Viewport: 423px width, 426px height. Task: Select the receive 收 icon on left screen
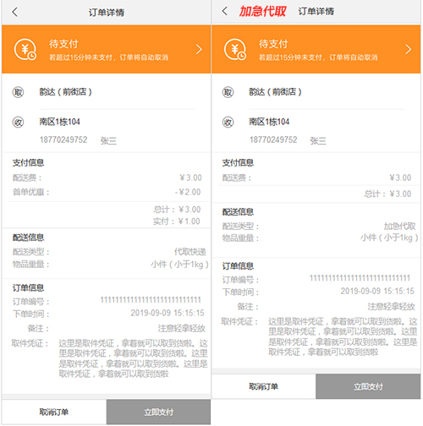pos(18,123)
